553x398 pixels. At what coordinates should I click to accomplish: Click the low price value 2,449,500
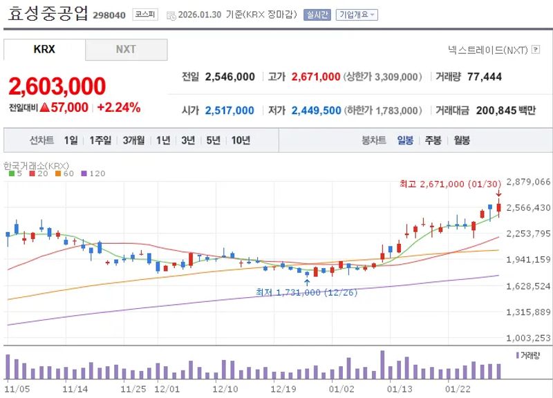317,111
